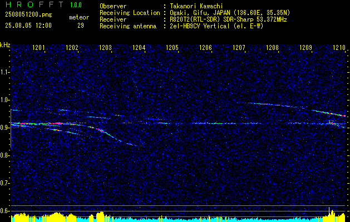The image size is (350, 222).
Task: Click the kHz axis unit label
Action: click(x=5, y=45)
